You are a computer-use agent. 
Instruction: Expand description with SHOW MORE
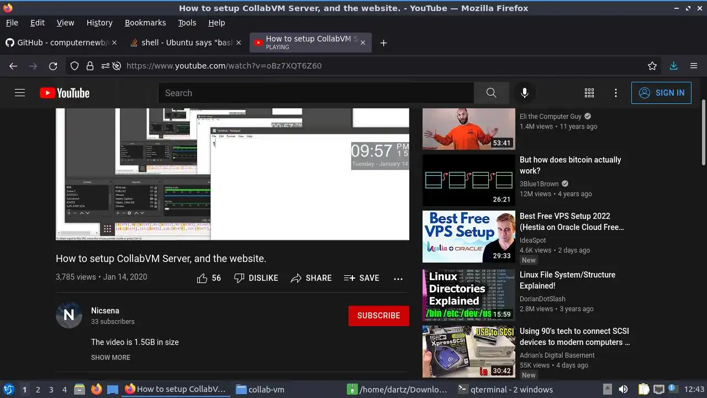coord(110,358)
